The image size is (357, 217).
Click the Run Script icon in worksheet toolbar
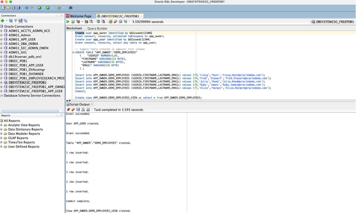tap(73, 22)
